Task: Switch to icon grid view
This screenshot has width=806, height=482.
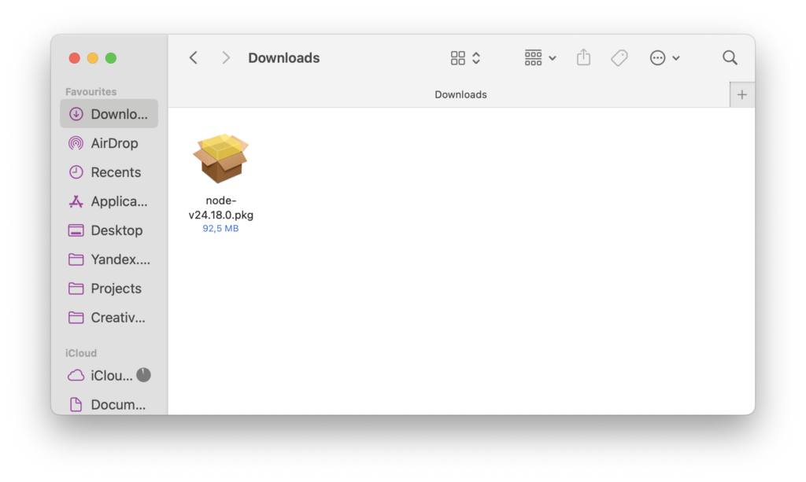Action: (457, 58)
